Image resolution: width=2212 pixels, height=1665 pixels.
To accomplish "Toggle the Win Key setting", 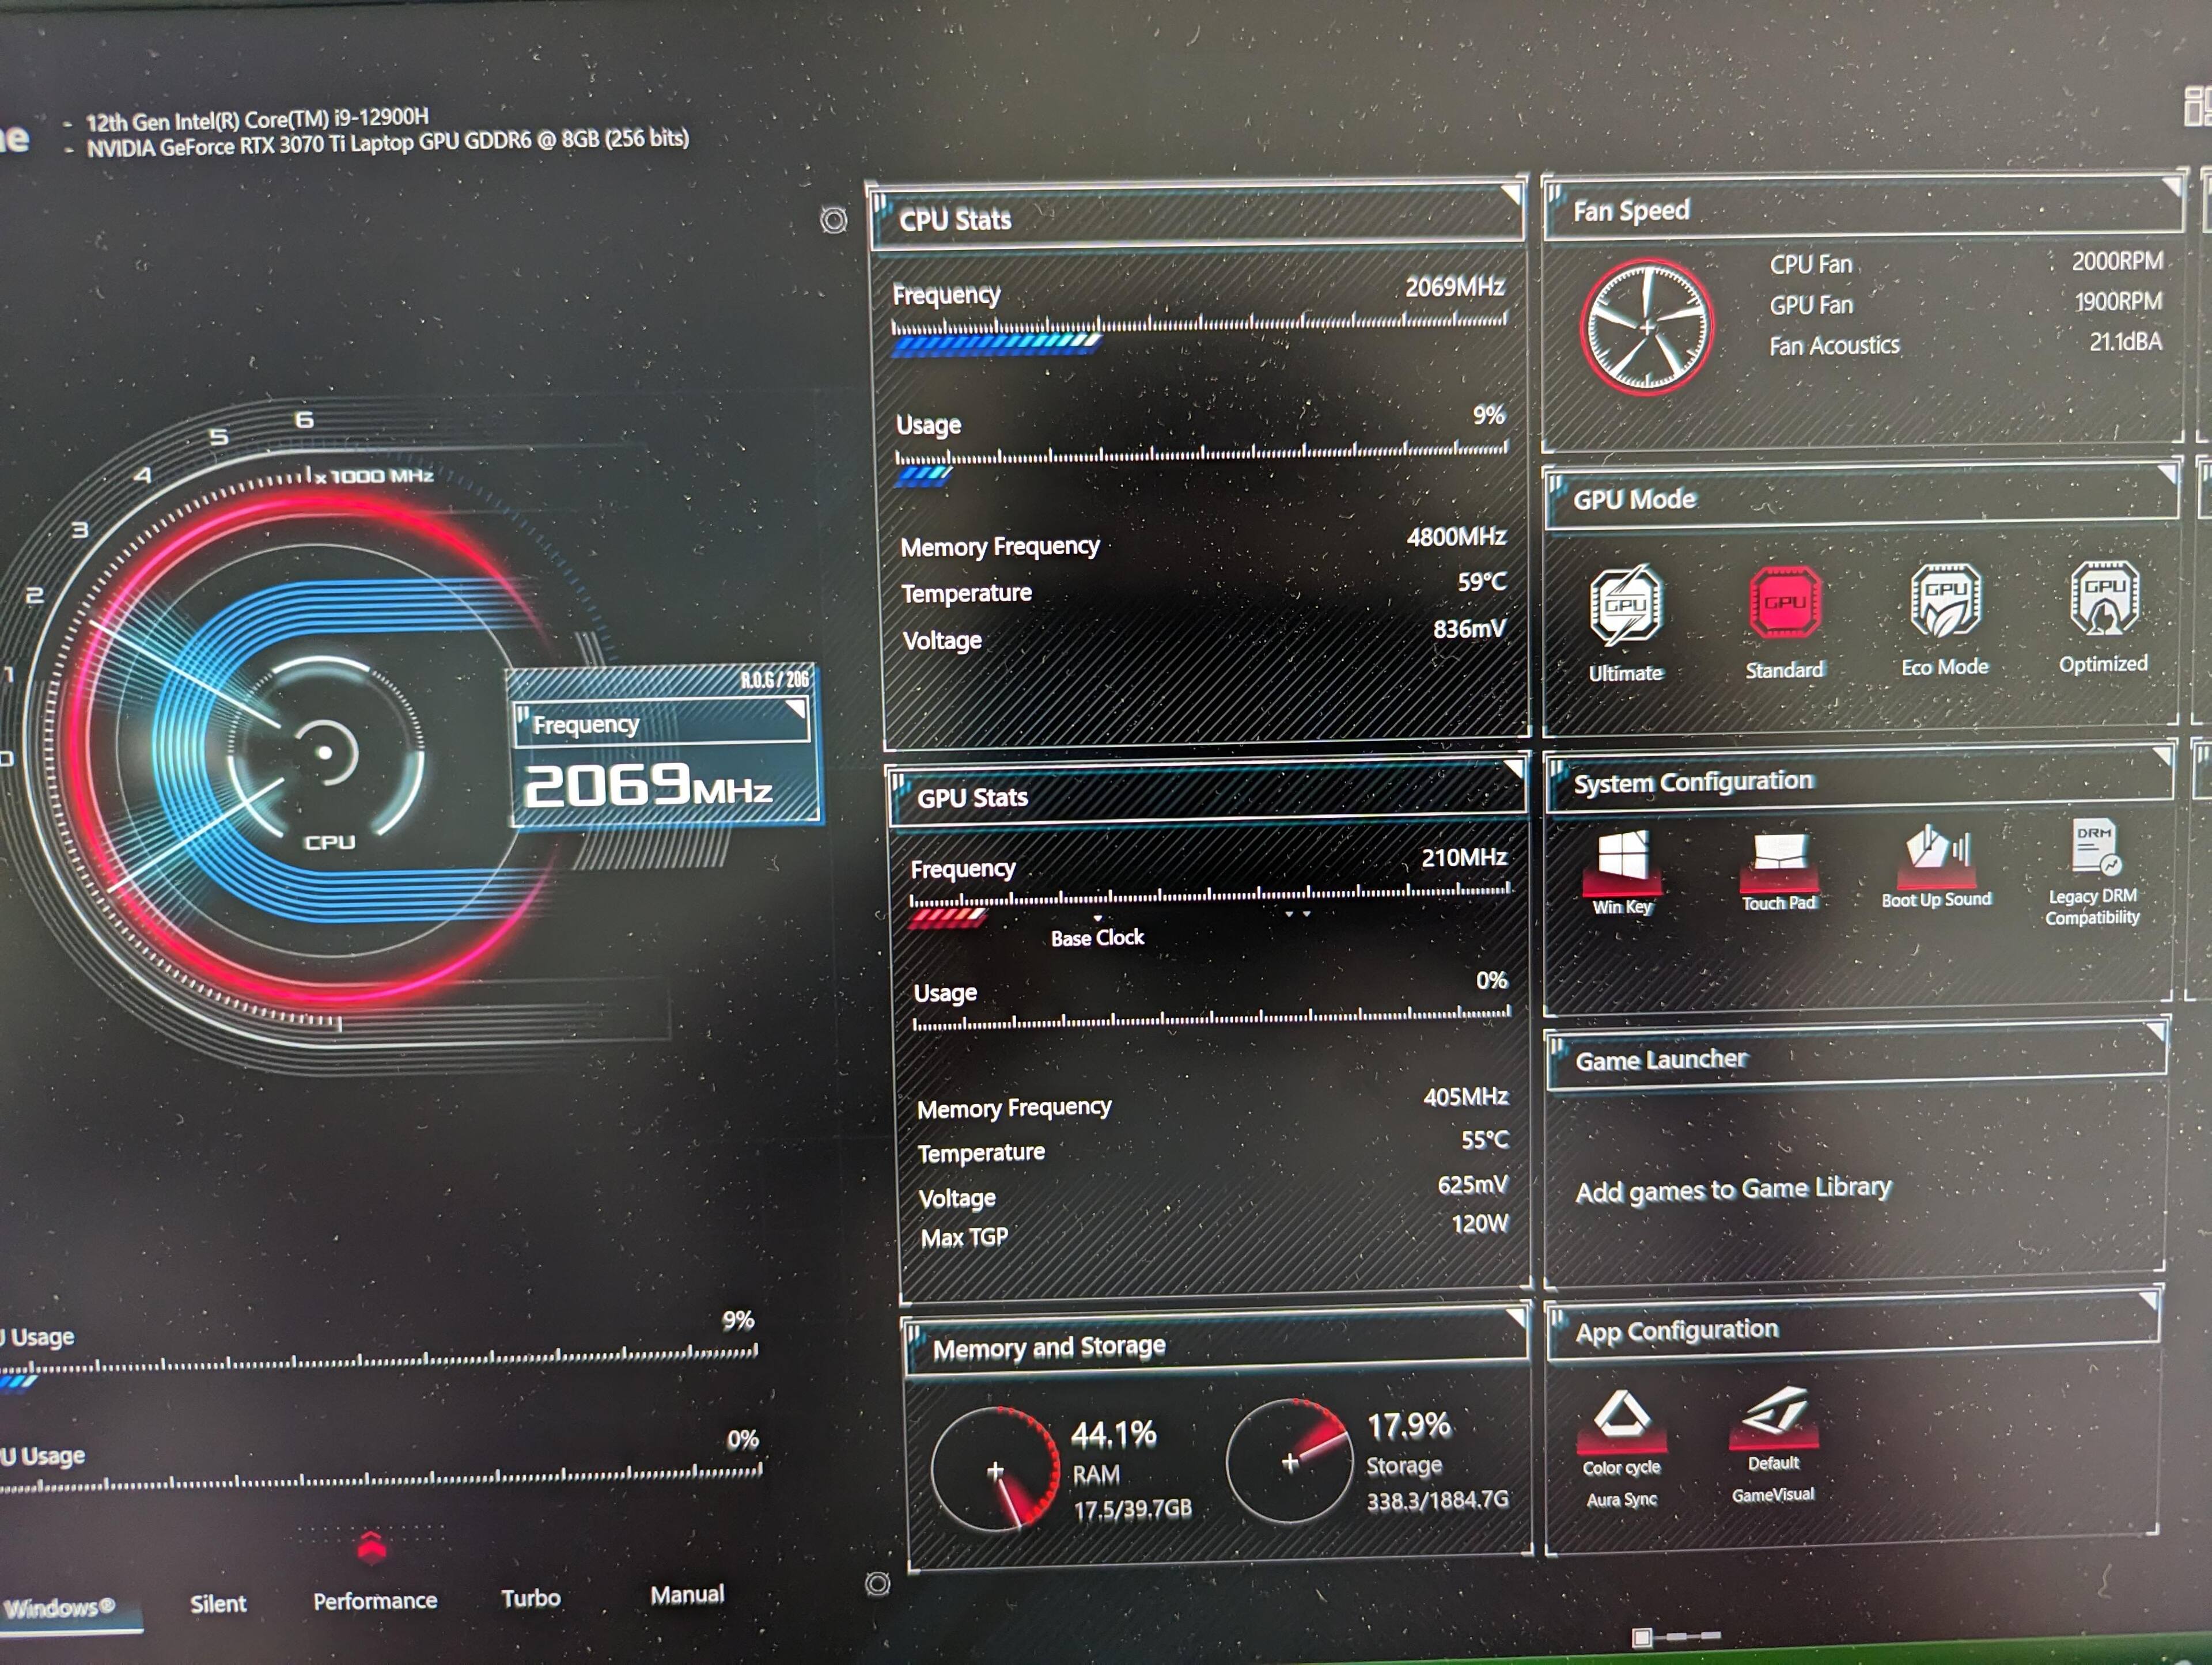I will pyautogui.click(x=1622, y=859).
